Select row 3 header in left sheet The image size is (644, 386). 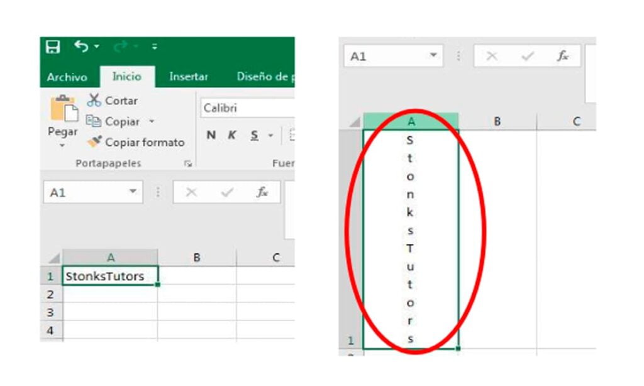(x=50, y=312)
